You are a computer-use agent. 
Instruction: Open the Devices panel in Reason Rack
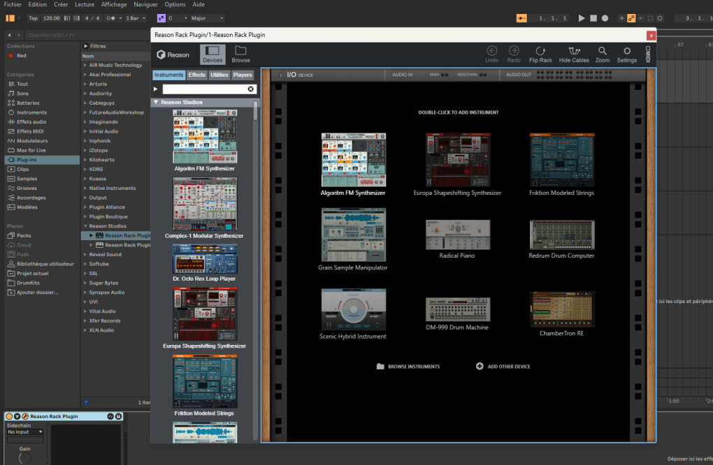213,54
